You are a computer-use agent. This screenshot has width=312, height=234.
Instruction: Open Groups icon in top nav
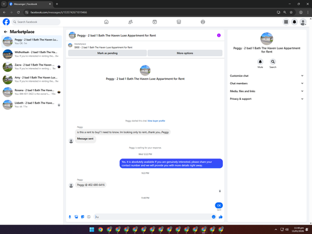[x=203, y=22]
